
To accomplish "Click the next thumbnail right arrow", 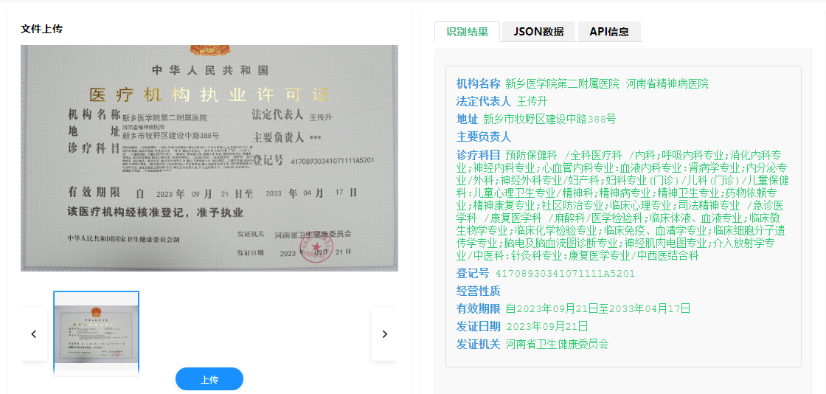I will (x=384, y=334).
